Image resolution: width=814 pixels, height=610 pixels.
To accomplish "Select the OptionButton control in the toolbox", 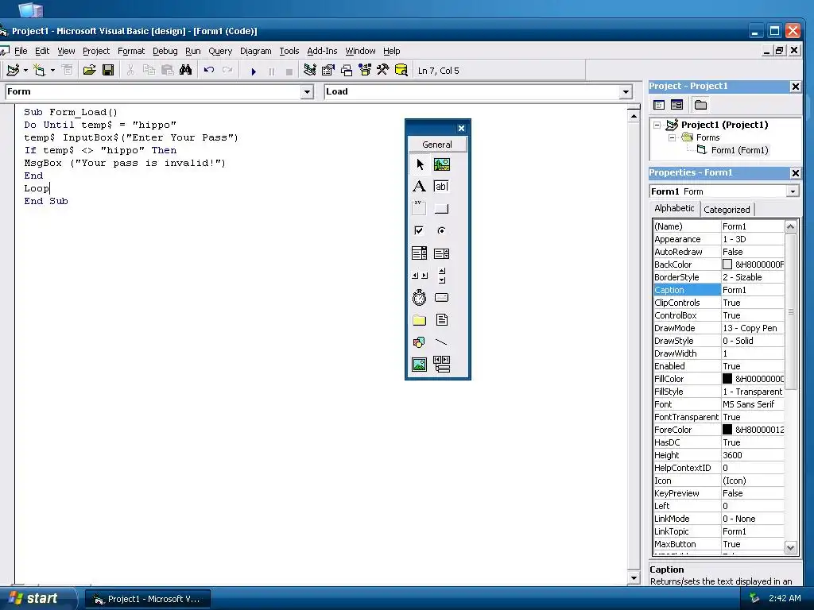I will click(x=442, y=230).
